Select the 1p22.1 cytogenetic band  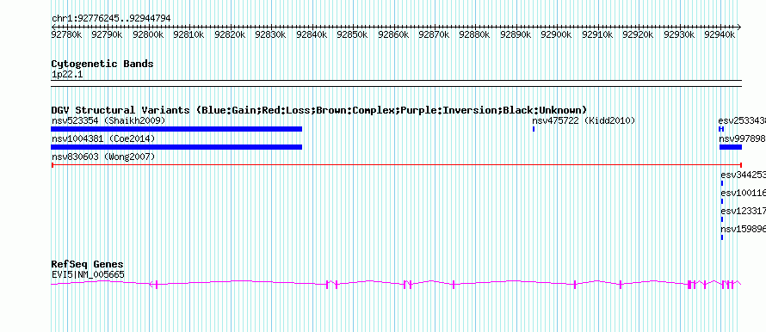(x=396, y=83)
